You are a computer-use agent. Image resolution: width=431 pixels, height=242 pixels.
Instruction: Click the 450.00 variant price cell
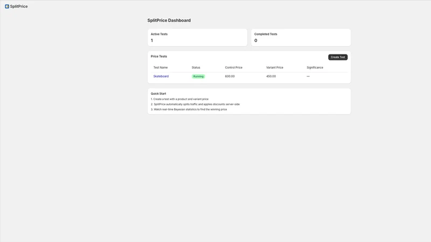click(x=271, y=76)
